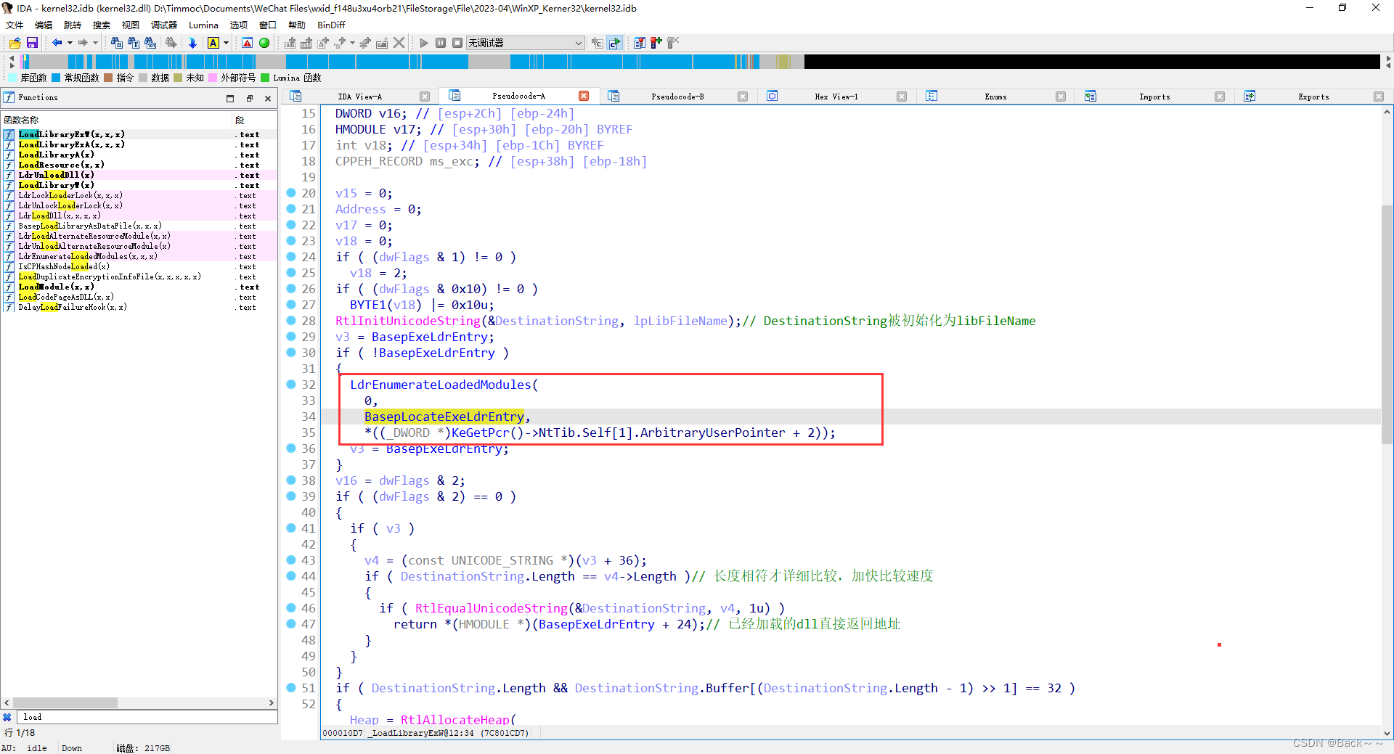Select LoadLibraryExW function in list
1394x754 pixels.
point(139,134)
